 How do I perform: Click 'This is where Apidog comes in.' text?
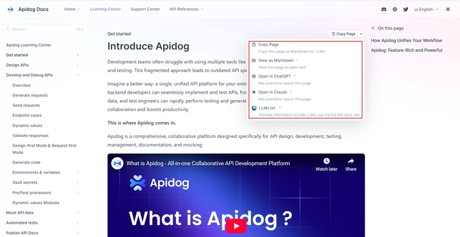click(141, 123)
